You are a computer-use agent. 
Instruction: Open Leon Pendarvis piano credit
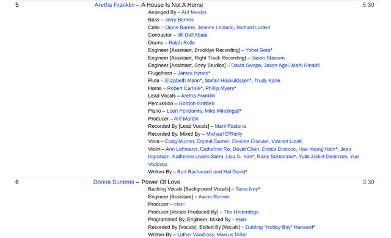click(184, 111)
